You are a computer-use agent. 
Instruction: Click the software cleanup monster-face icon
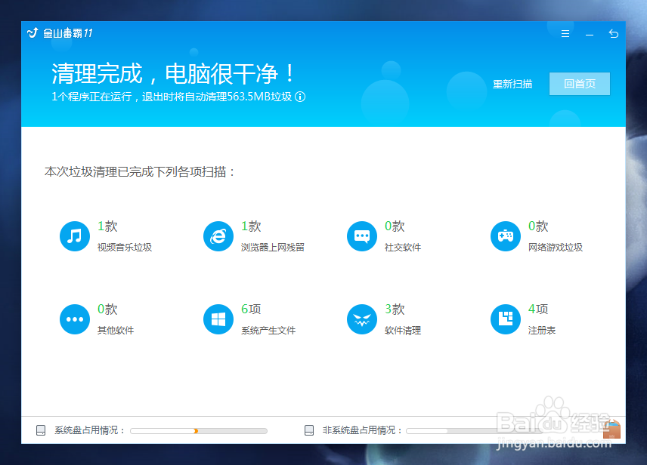[362, 319]
